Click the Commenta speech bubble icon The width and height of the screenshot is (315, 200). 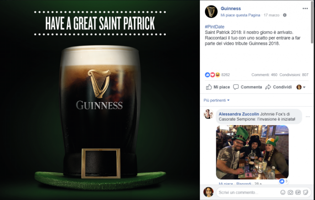click(236, 87)
